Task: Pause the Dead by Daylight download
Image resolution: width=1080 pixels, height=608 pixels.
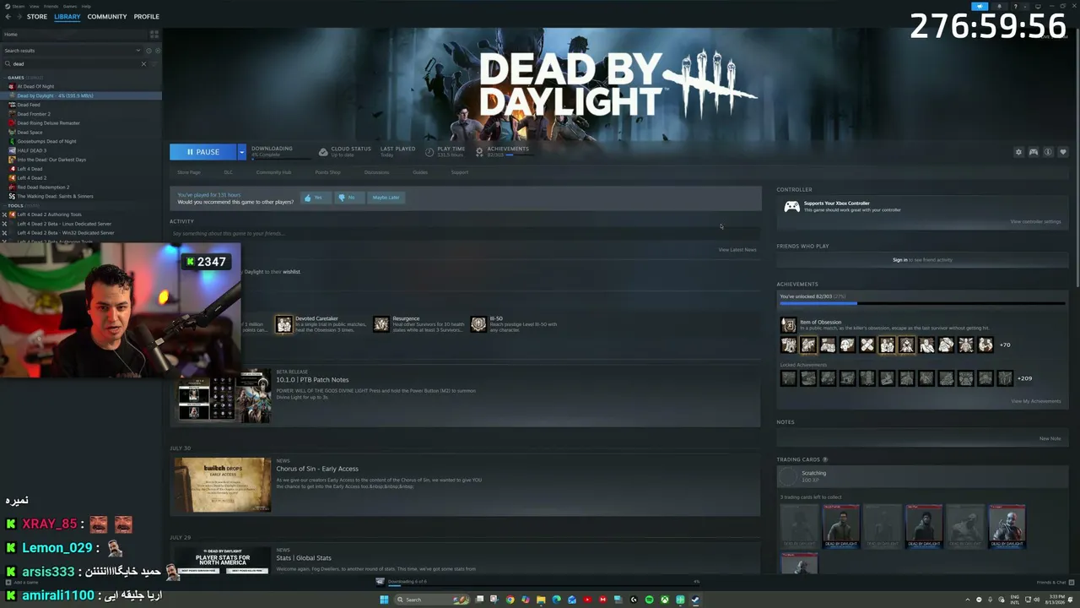Action: [x=203, y=152]
